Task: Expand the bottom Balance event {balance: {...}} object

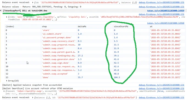Action: [33, 98]
